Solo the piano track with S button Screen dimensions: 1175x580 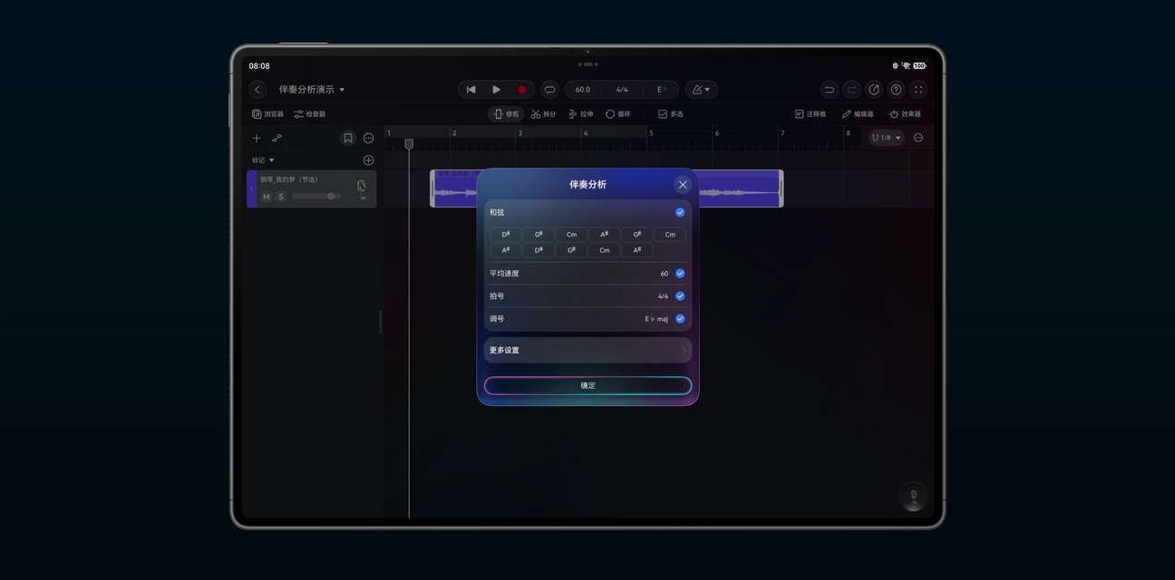(x=281, y=197)
